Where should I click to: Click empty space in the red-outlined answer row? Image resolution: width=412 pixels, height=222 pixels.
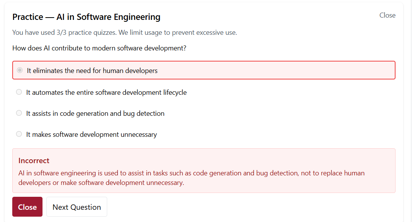click(x=276, y=70)
